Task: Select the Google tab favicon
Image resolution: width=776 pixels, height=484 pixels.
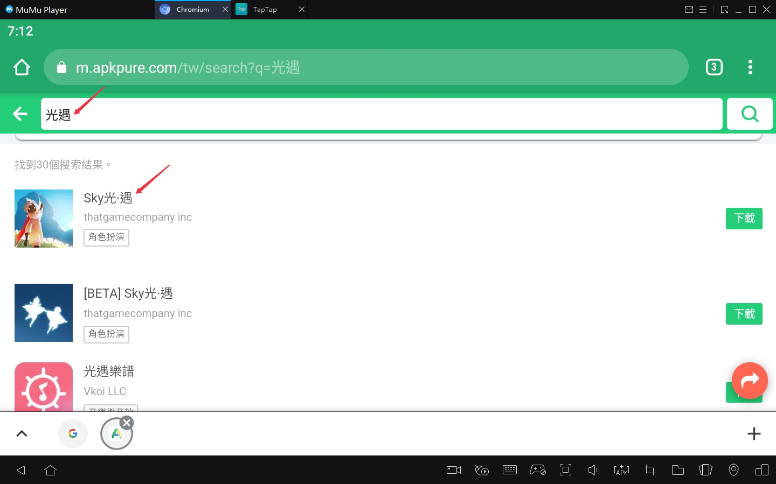Action: (73, 433)
